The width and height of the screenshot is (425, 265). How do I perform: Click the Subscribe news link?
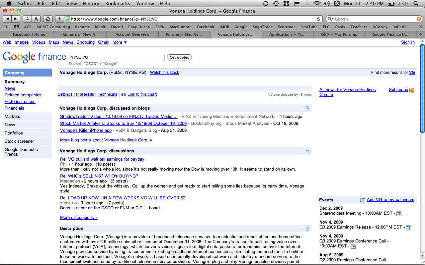pyautogui.click(x=398, y=90)
